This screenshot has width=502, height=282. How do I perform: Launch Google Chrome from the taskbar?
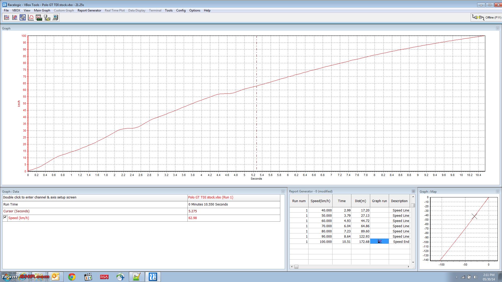pos(72,277)
